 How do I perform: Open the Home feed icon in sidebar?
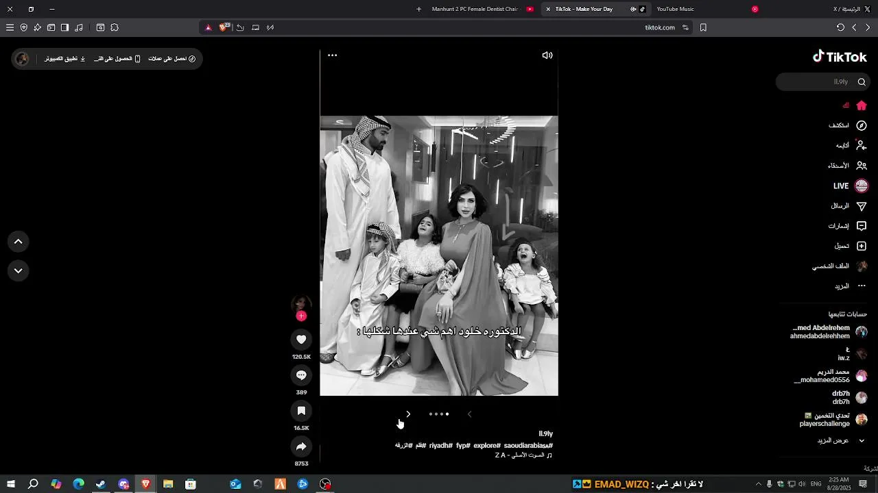(x=862, y=105)
